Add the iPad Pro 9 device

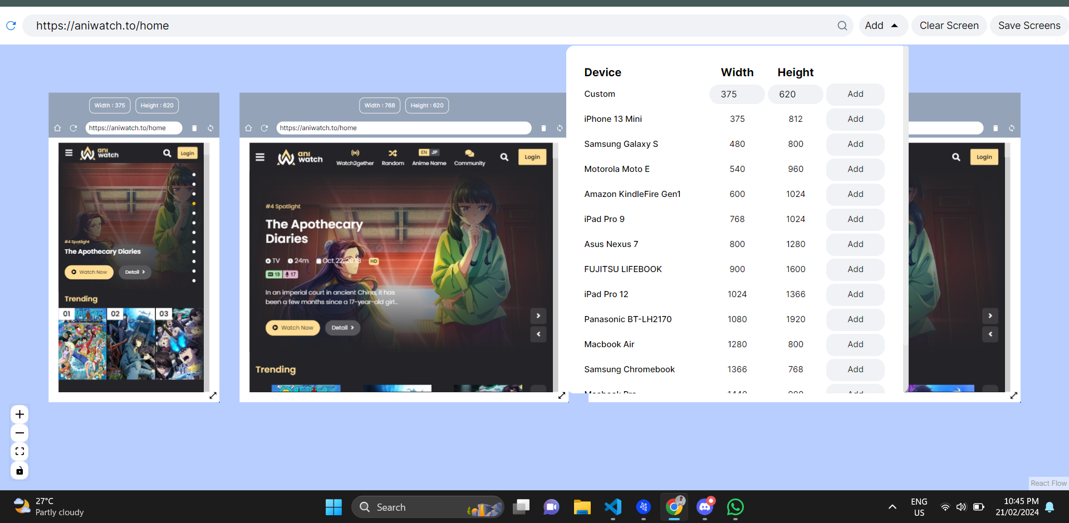tap(855, 219)
